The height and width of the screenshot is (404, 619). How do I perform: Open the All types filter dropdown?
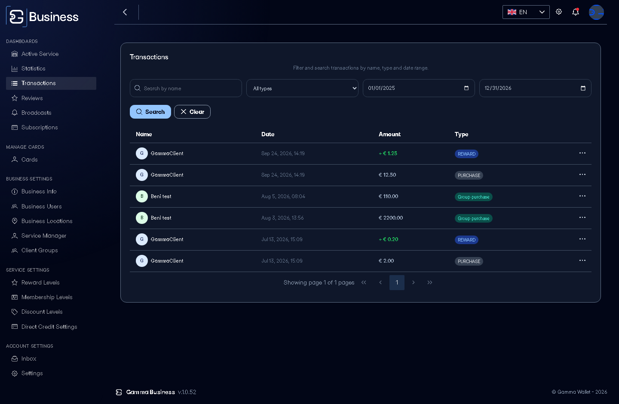302,88
